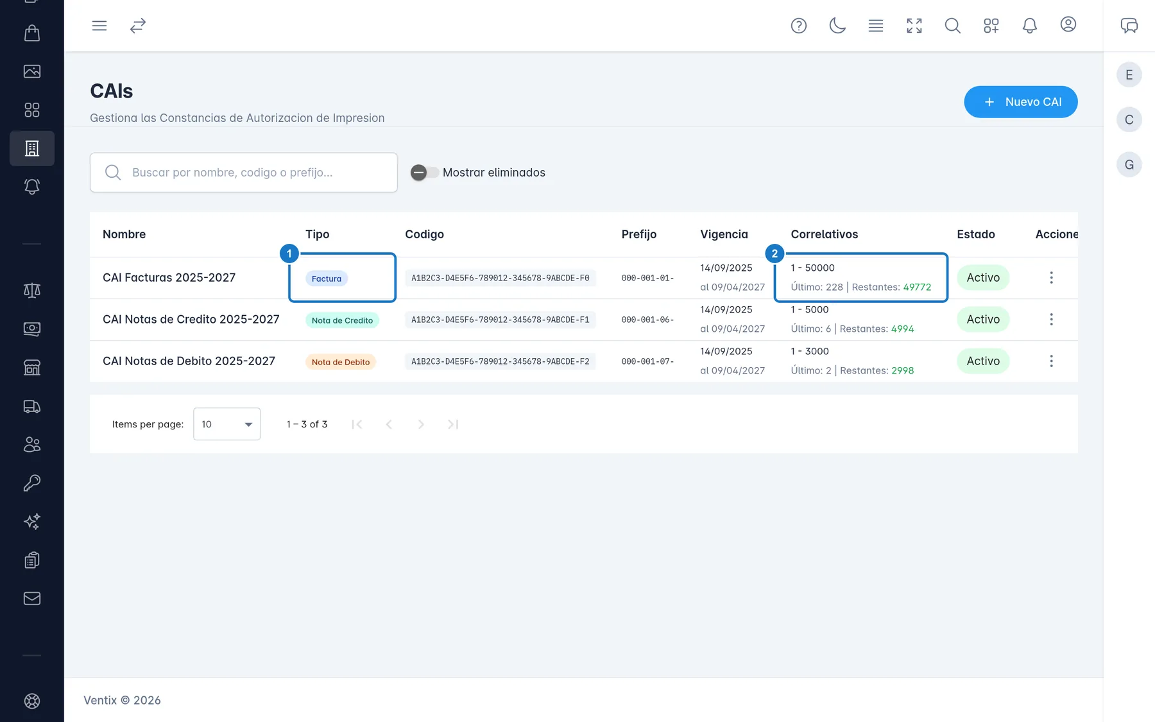1155x722 pixels.
Task: Open the four-squares dashboard sidebar icon
Action: tap(32, 110)
